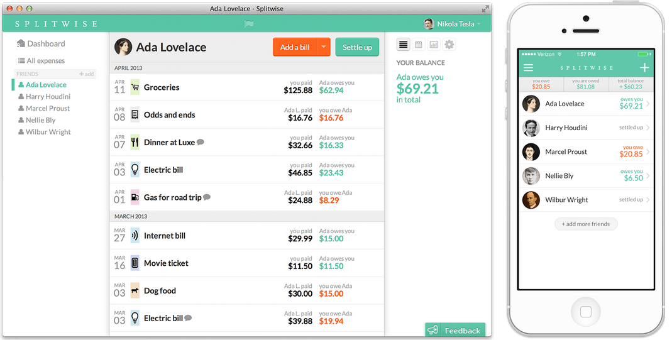Open the Movie ticket expense
The width and height of the screenshot is (672, 340).
[247, 263]
